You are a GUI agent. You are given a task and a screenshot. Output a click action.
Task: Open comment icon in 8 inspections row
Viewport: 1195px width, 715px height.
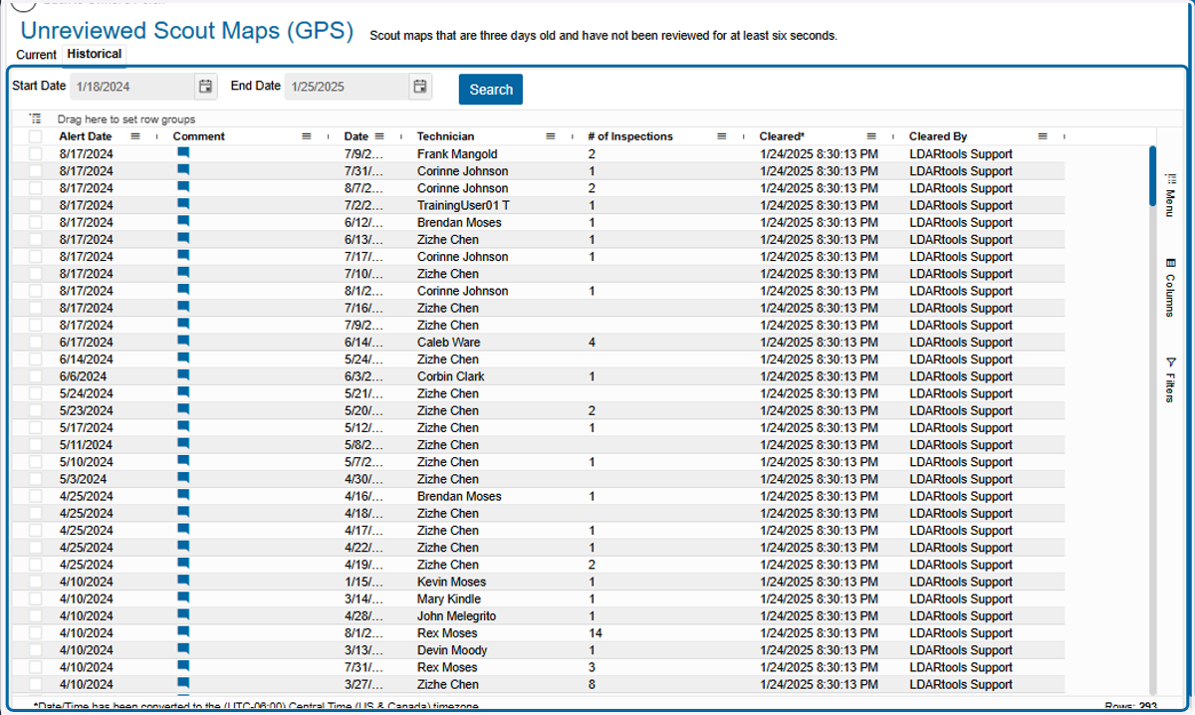click(x=183, y=684)
